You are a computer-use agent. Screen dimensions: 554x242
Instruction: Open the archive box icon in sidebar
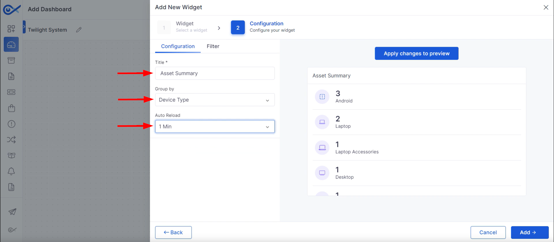coord(11,60)
